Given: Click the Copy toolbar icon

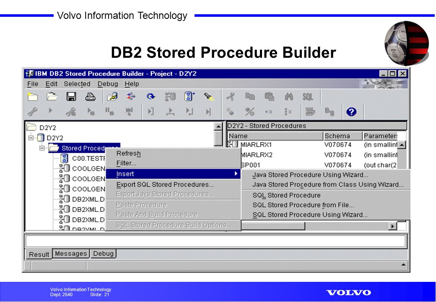Looking at the screenshot, I should click(x=250, y=96).
